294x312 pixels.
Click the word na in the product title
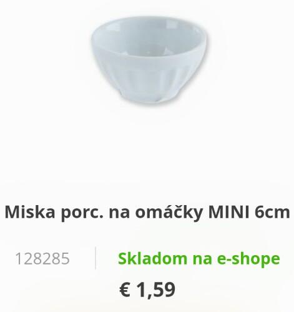pos(119,213)
